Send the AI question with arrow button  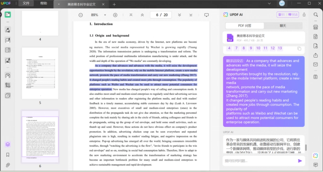pos(300,161)
